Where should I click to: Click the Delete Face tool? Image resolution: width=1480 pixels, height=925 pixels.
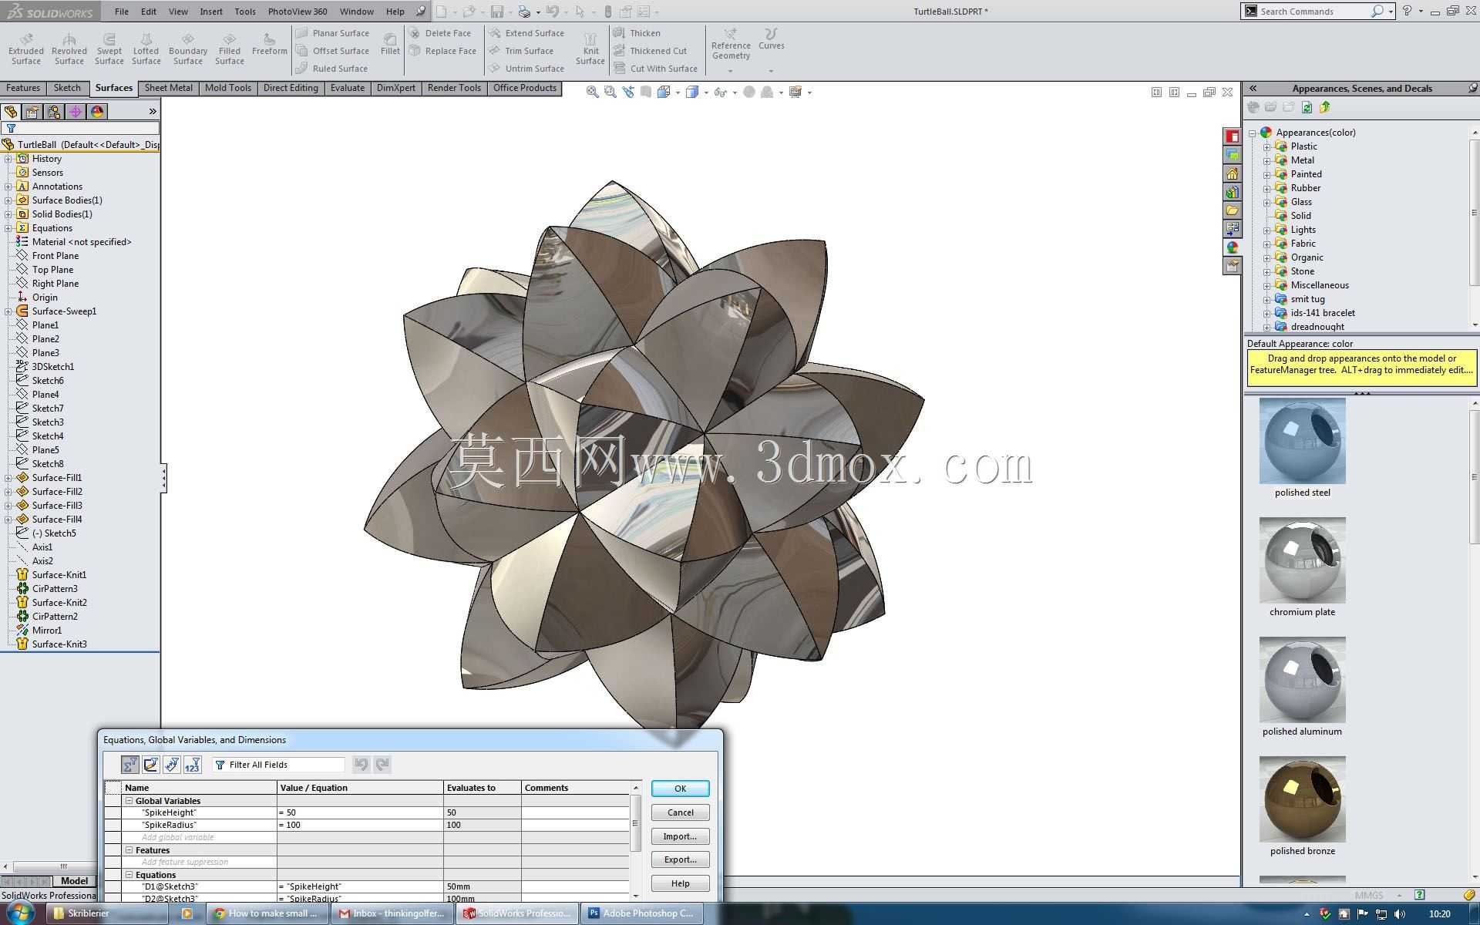tap(440, 33)
